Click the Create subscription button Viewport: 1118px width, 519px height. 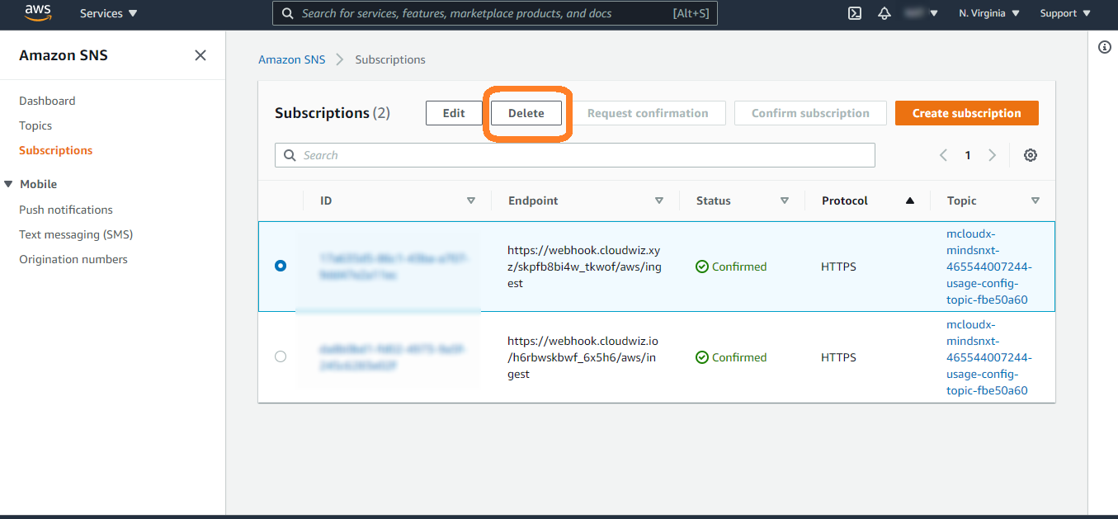tap(967, 113)
